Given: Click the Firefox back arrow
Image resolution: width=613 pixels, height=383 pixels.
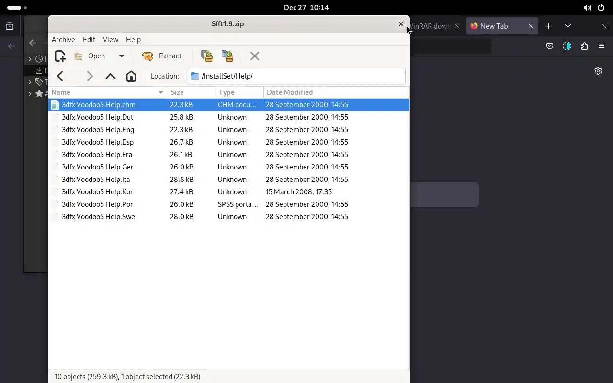Looking at the screenshot, I should coord(11,46).
